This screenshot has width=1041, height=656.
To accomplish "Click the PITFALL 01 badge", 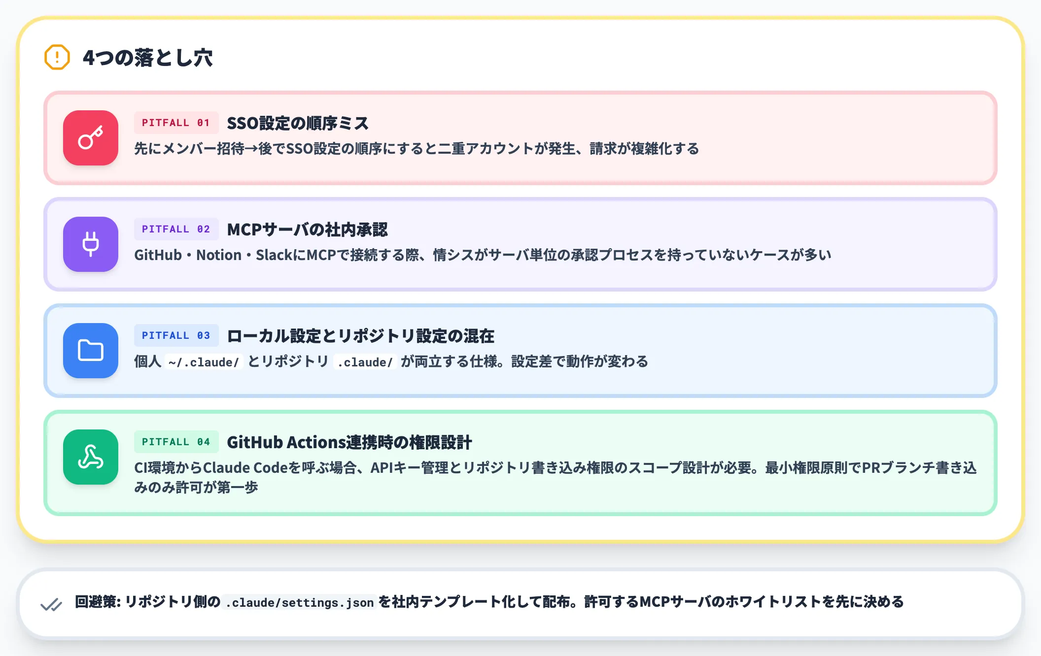I will tap(176, 123).
